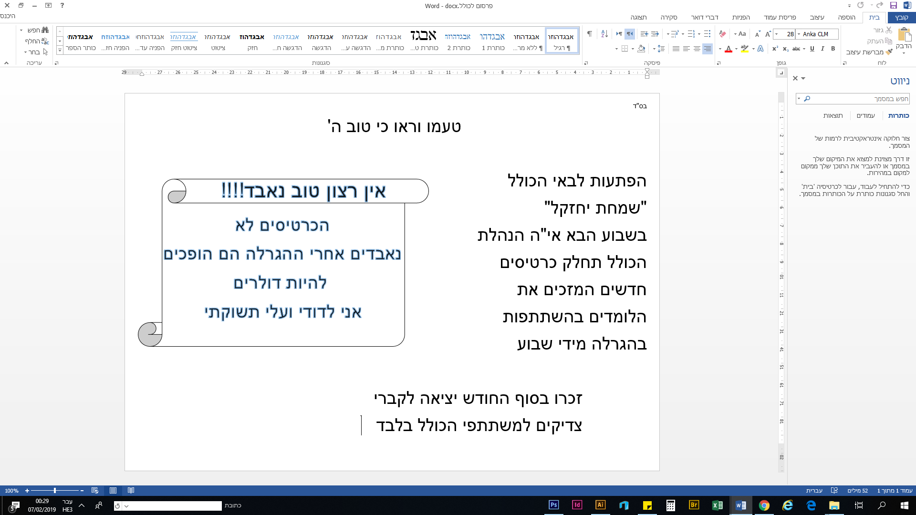Click the line spacing icon

click(x=661, y=49)
